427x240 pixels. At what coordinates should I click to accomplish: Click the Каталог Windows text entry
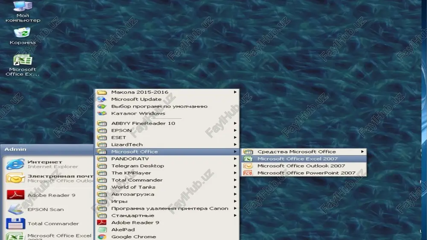pyautogui.click(x=138, y=113)
